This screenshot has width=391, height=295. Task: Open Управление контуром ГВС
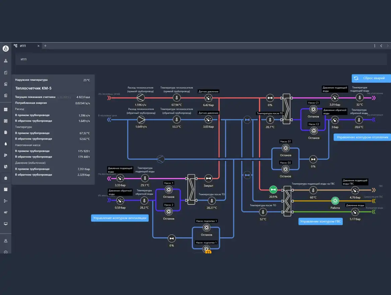pos(320,222)
